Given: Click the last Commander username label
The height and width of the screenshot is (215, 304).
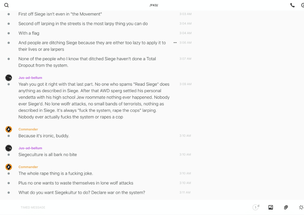Looking at the screenshot, I should 28,167.
